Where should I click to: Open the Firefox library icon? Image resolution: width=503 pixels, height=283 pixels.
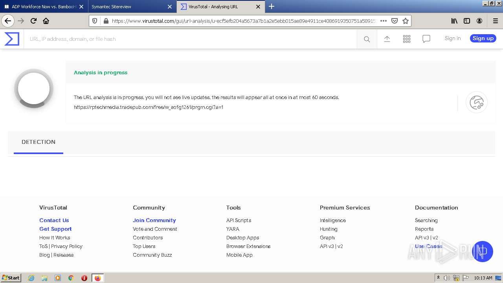[454, 21]
